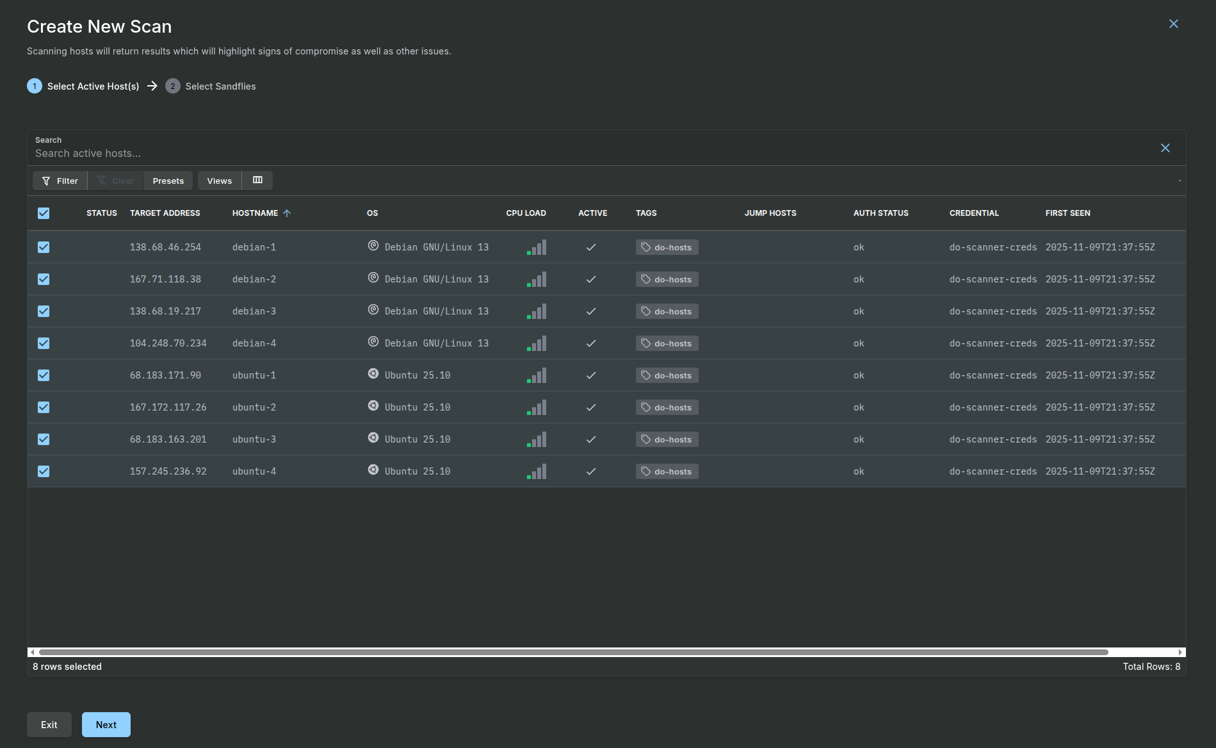
Task: Click the CPU load bars for debian-1
Action: [537, 247]
